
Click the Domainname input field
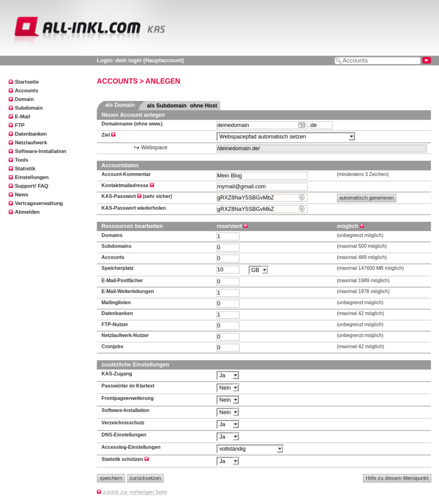(262, 125)
